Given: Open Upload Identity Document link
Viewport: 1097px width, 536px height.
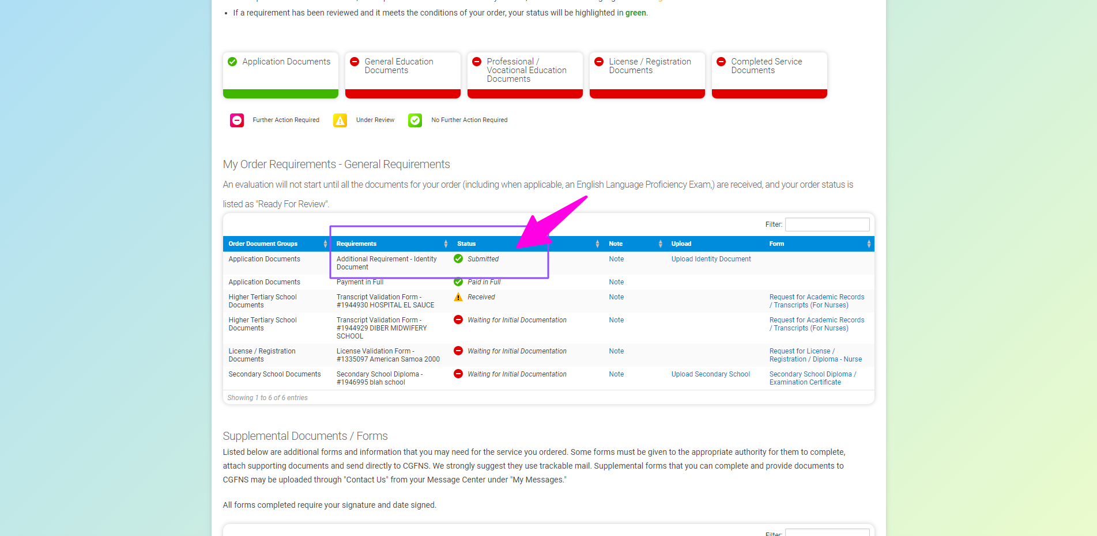Looking at the screenshot, I should [x=711, y=259].
